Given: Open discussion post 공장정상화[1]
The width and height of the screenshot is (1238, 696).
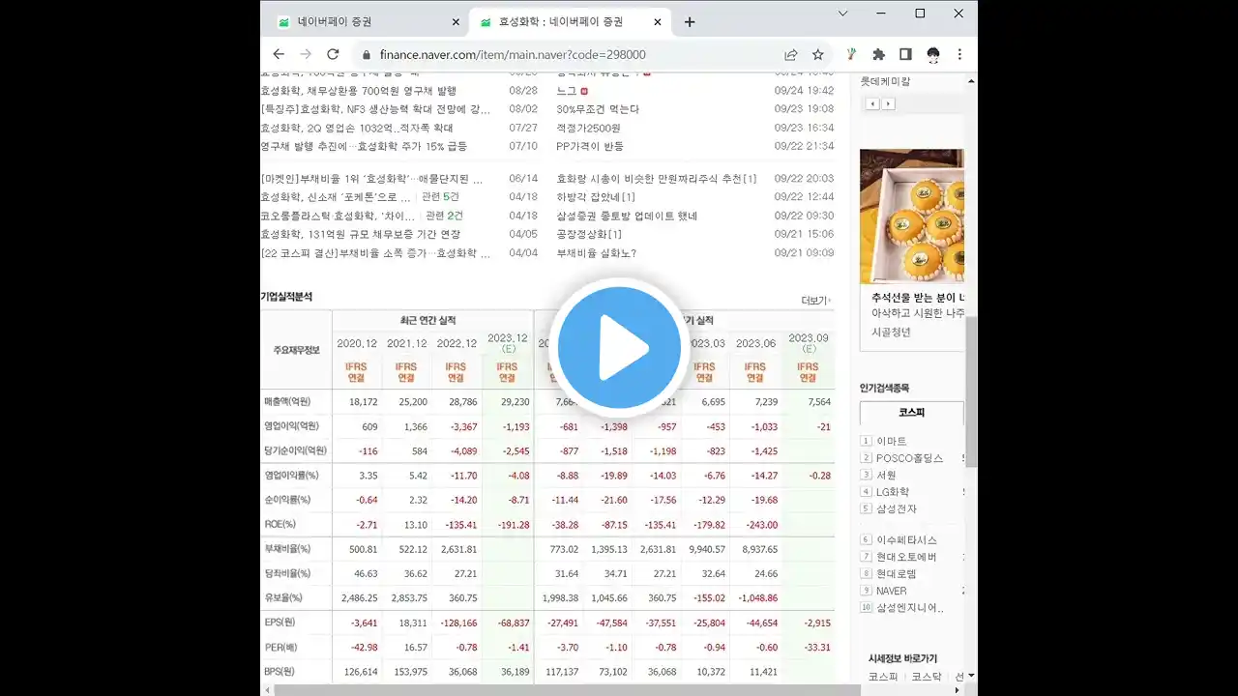Looking at the screenshot, I should point(589,234).
